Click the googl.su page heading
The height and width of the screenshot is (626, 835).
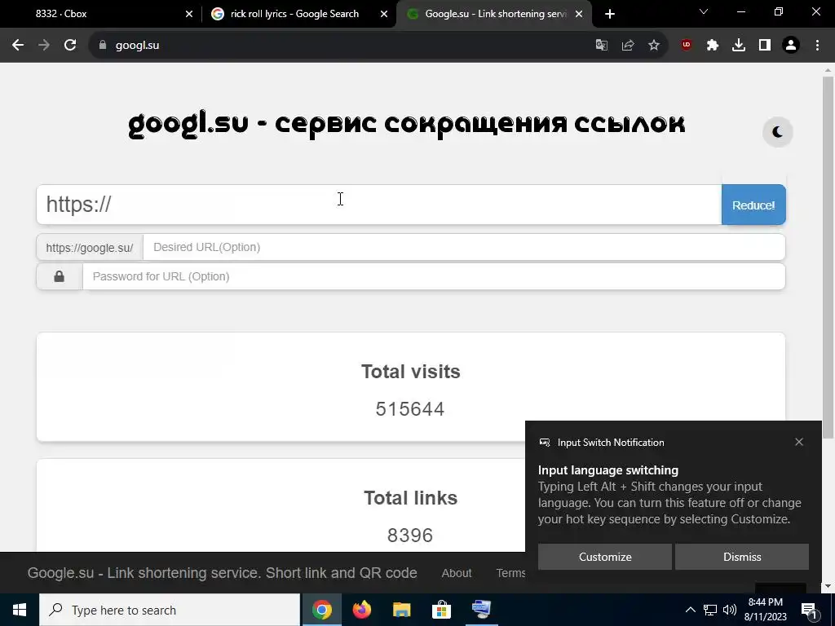pyautogui.click(x=406, y=124)
